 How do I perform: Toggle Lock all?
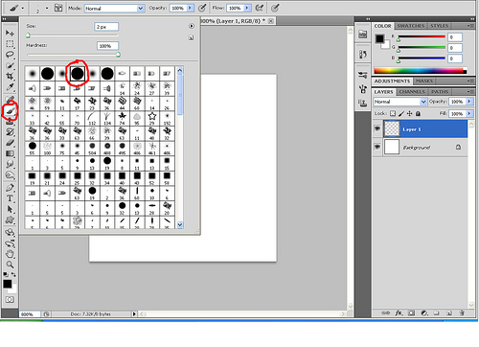(x=418, y=113)
